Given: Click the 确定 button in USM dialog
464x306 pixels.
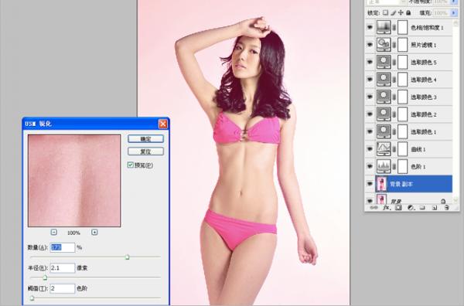Looking at the screenshot, I should tap(145, 138).
